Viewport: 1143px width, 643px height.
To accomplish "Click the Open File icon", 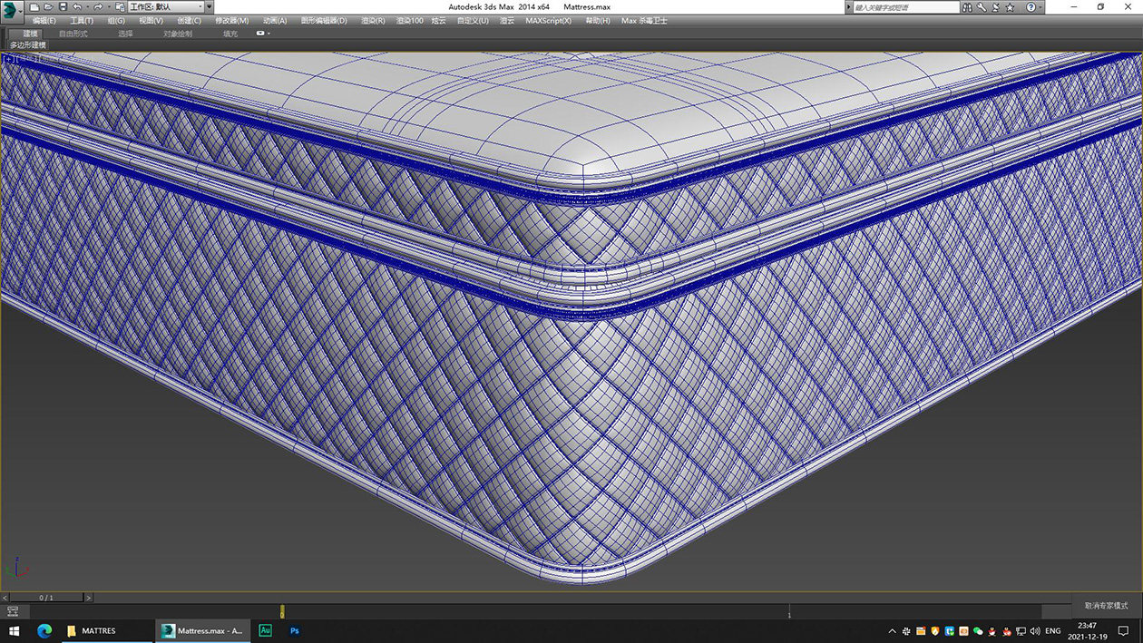I will (47, 7).
